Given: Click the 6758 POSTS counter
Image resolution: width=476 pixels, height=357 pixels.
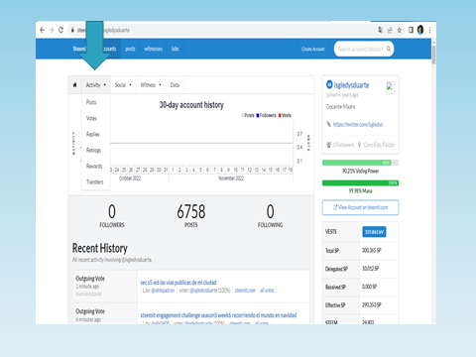Looking at the screenshot, I should tap(191, 215).
